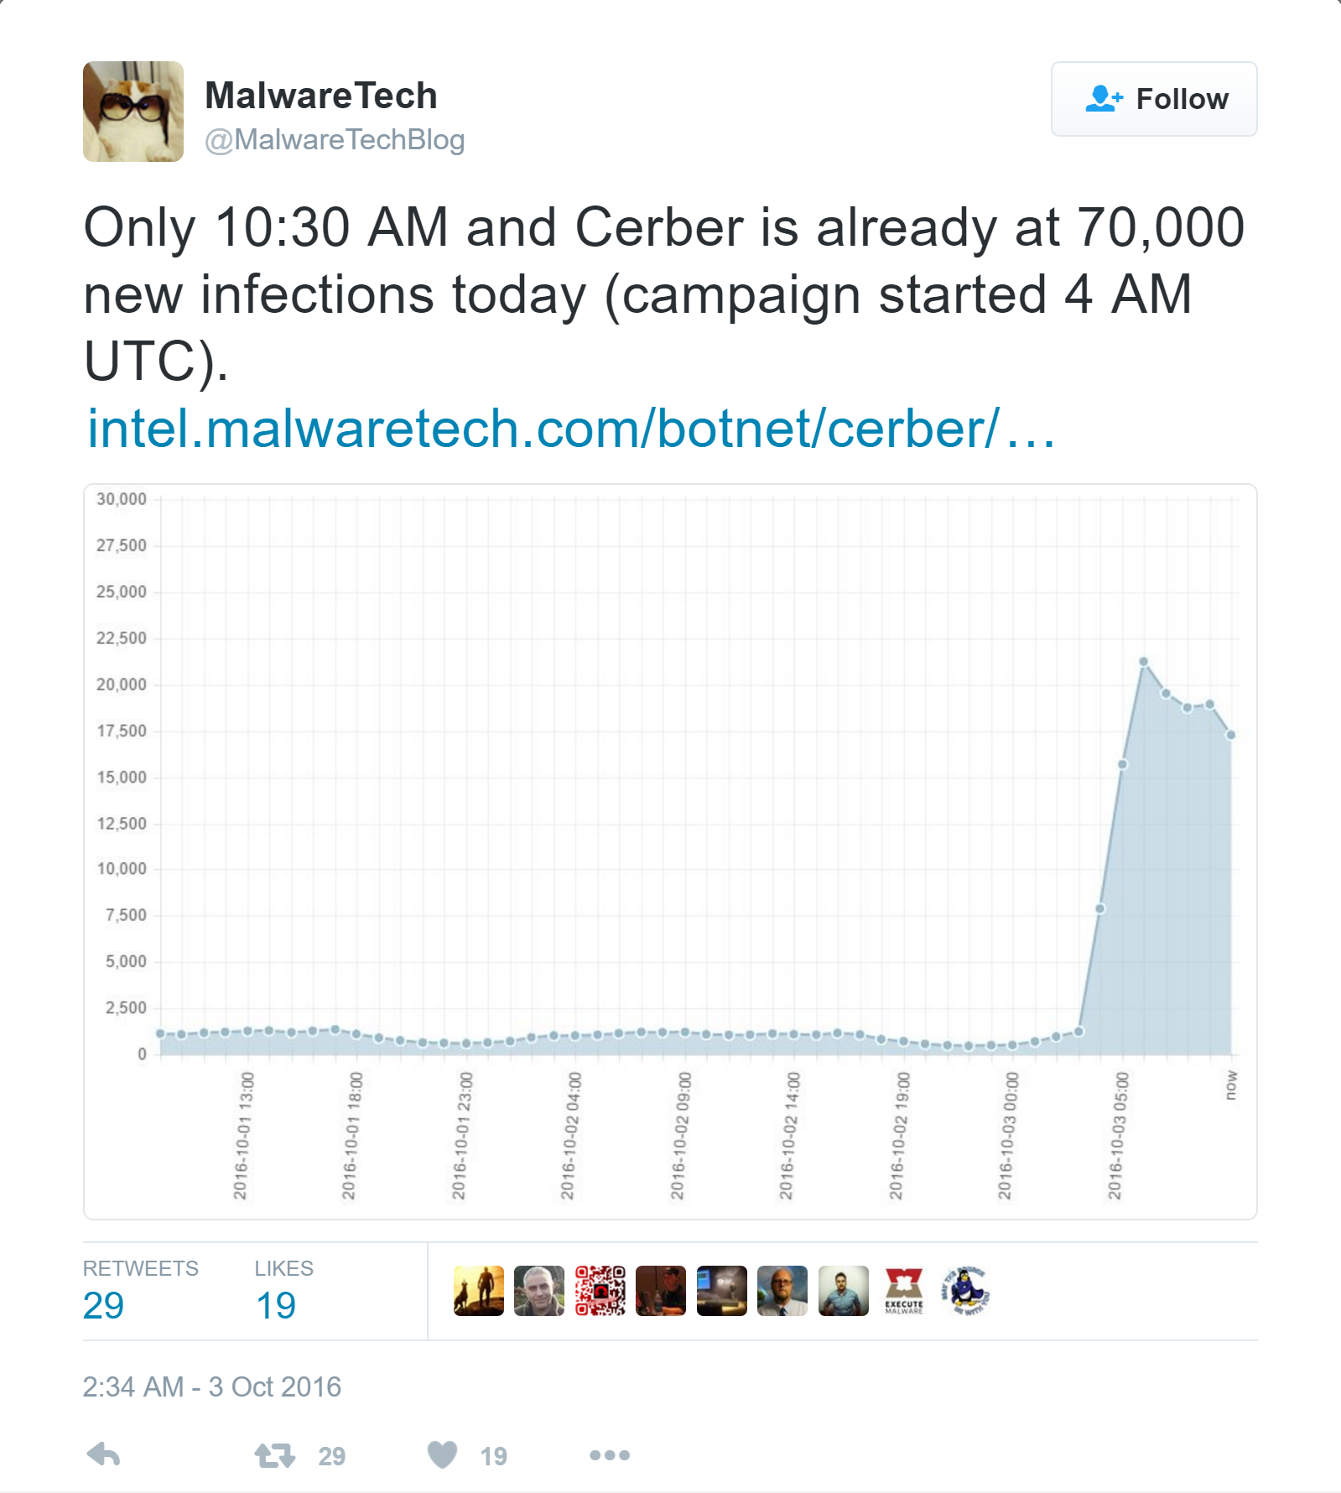This screenshot has width=1341, height=1493.
Task: Click the man in glasses and tie avatar
Action: point(782,1292)
